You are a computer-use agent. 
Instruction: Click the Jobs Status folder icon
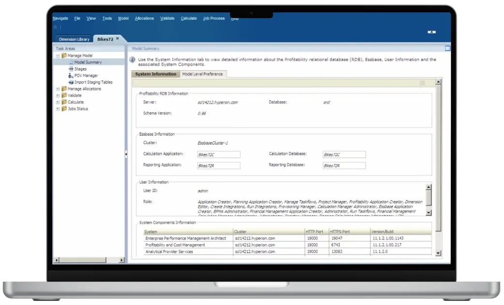click(x=65, y=108)
